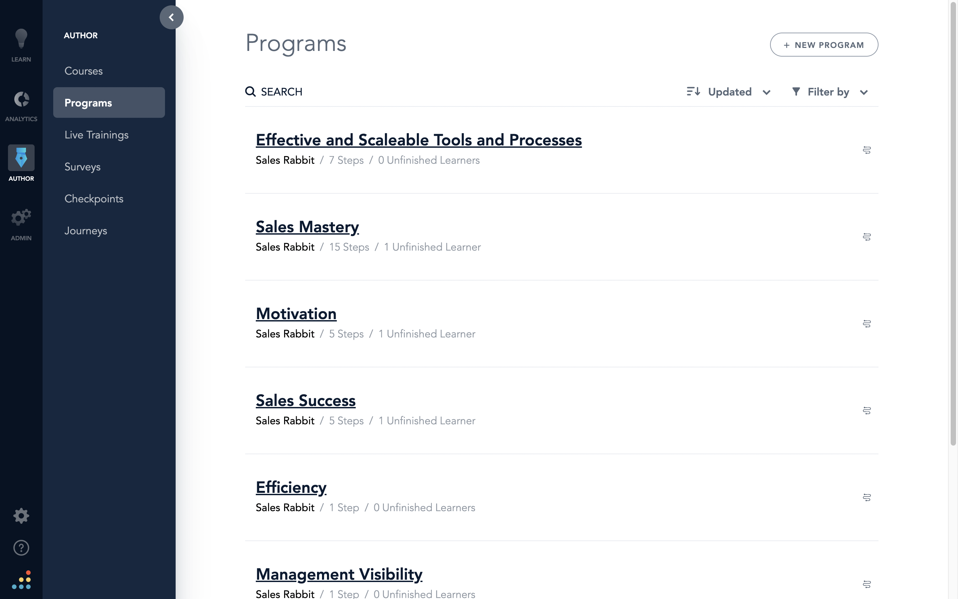
Task: Click the colored dots logo icon
Action: click(x=21, y=580)
